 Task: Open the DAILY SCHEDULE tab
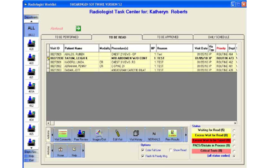tap(219, 37)
